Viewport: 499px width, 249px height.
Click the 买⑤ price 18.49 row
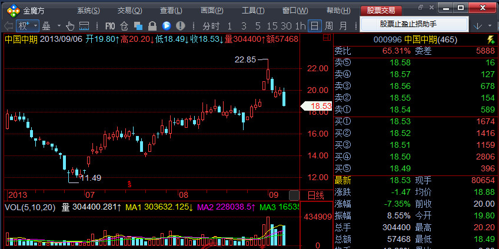pos(415,168)
